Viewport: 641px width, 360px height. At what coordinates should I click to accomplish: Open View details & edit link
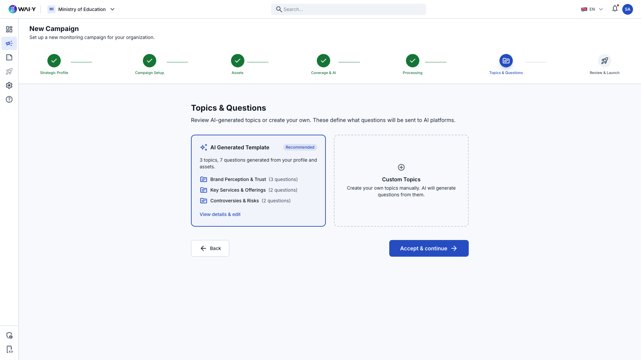(x=220, y=214)
